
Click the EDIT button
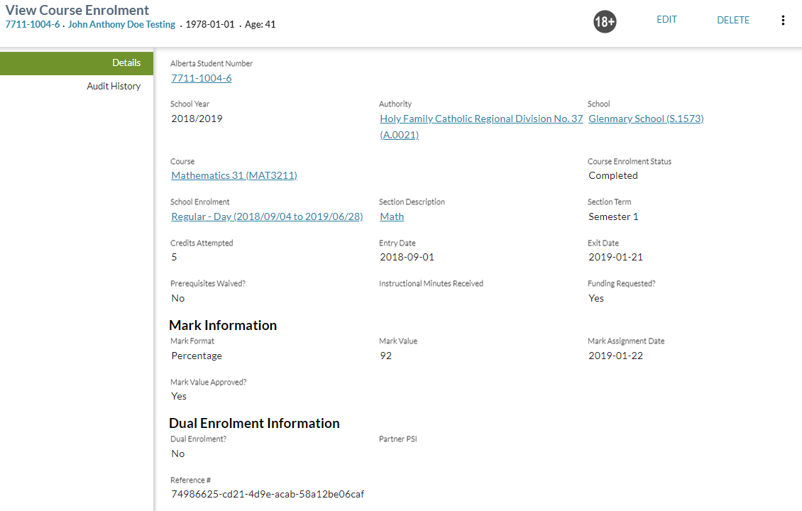(x=666, y=20)
